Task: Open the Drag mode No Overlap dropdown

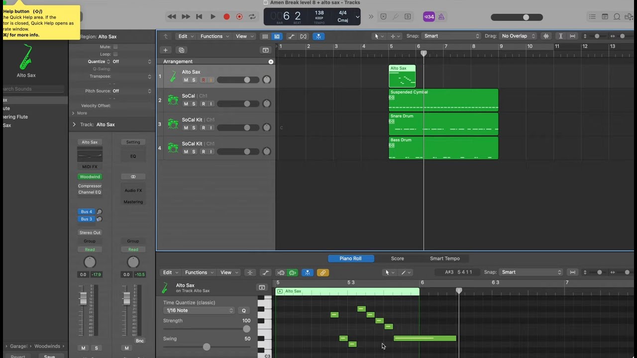Action: 518,36
